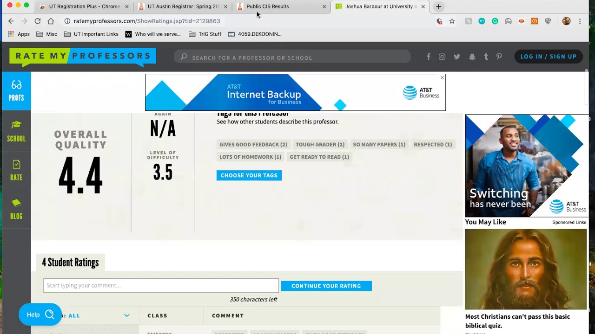Screen dimensions: 595x334
Task: Open a new browser tab with plus
Action: click(x=438, y=6)
